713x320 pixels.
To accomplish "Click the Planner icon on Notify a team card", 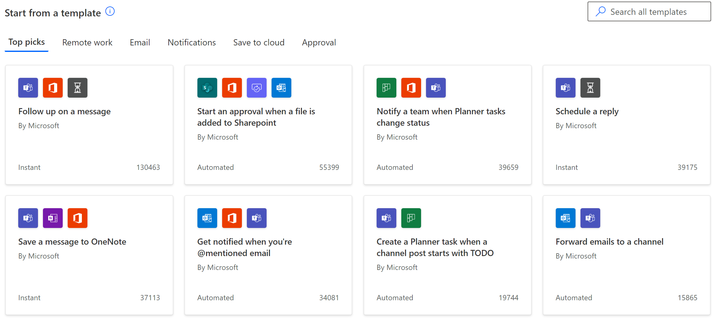I will point(386,88).
